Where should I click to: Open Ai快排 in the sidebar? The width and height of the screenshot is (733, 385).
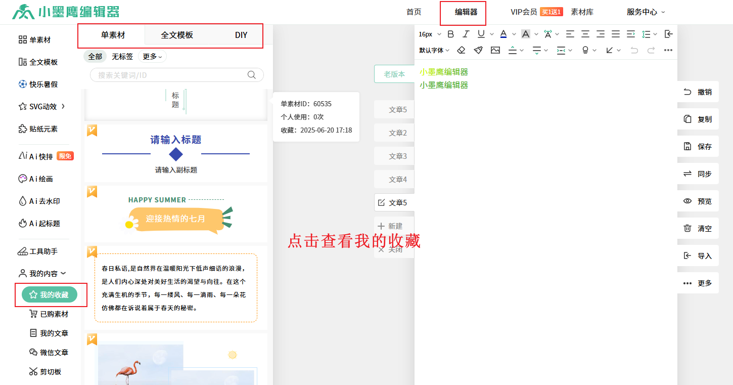point(46,156)
